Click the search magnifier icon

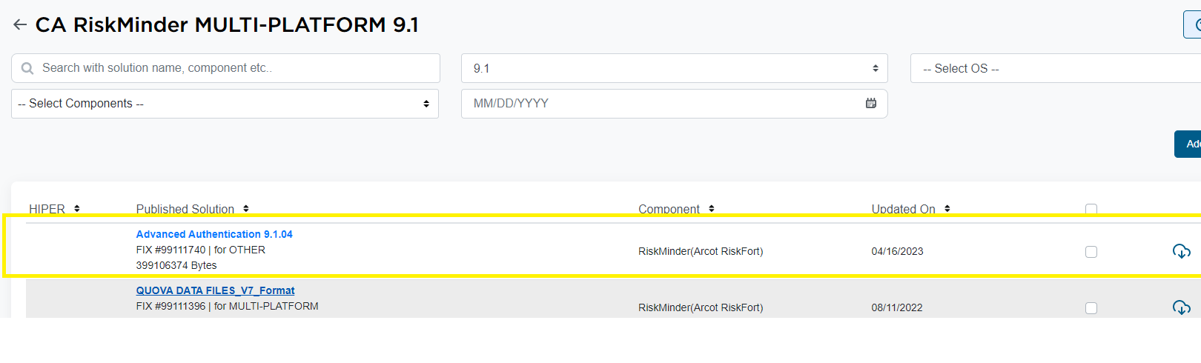tap(27, 68)
